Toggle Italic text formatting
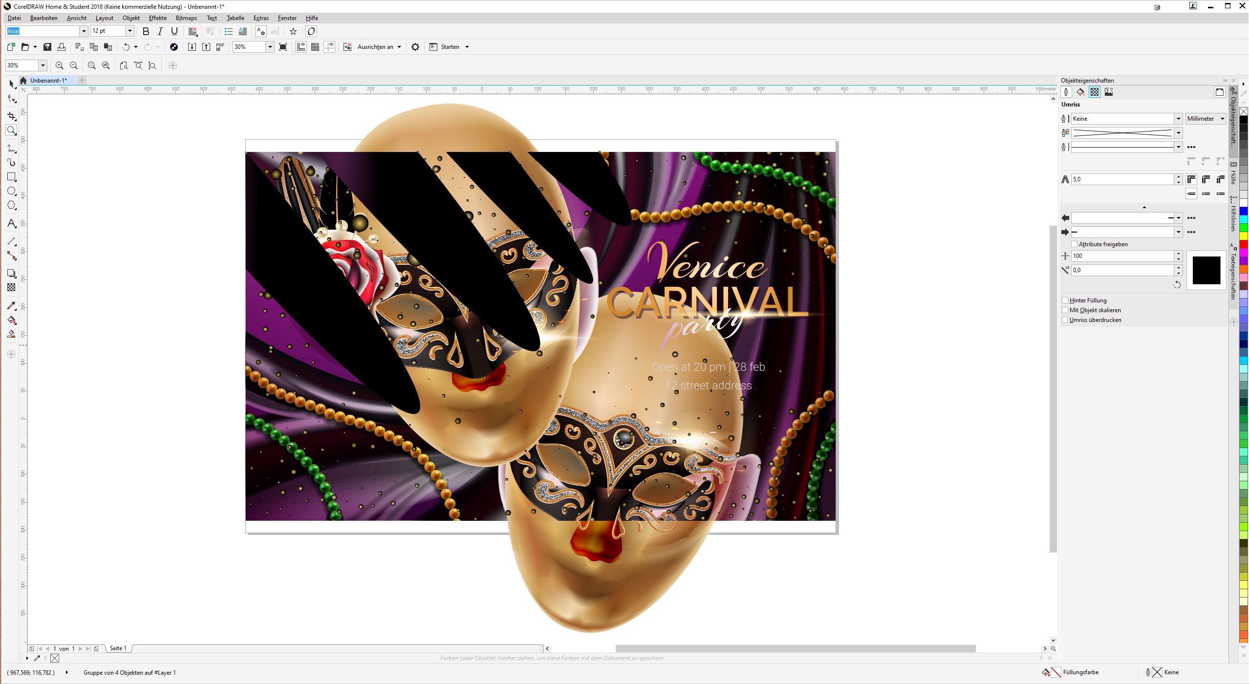Viewport: 1249px width, 684px height. pos(160,31)
